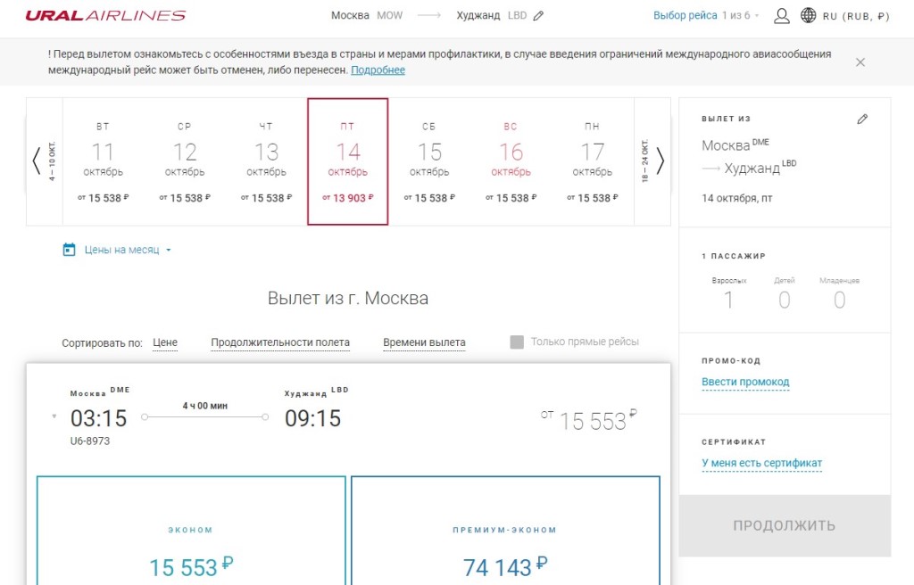
Task: Edit departure details with pencil icon
Action: [862, 119]
